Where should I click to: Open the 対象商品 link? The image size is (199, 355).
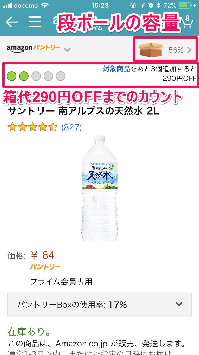click(x=116, y=69)
